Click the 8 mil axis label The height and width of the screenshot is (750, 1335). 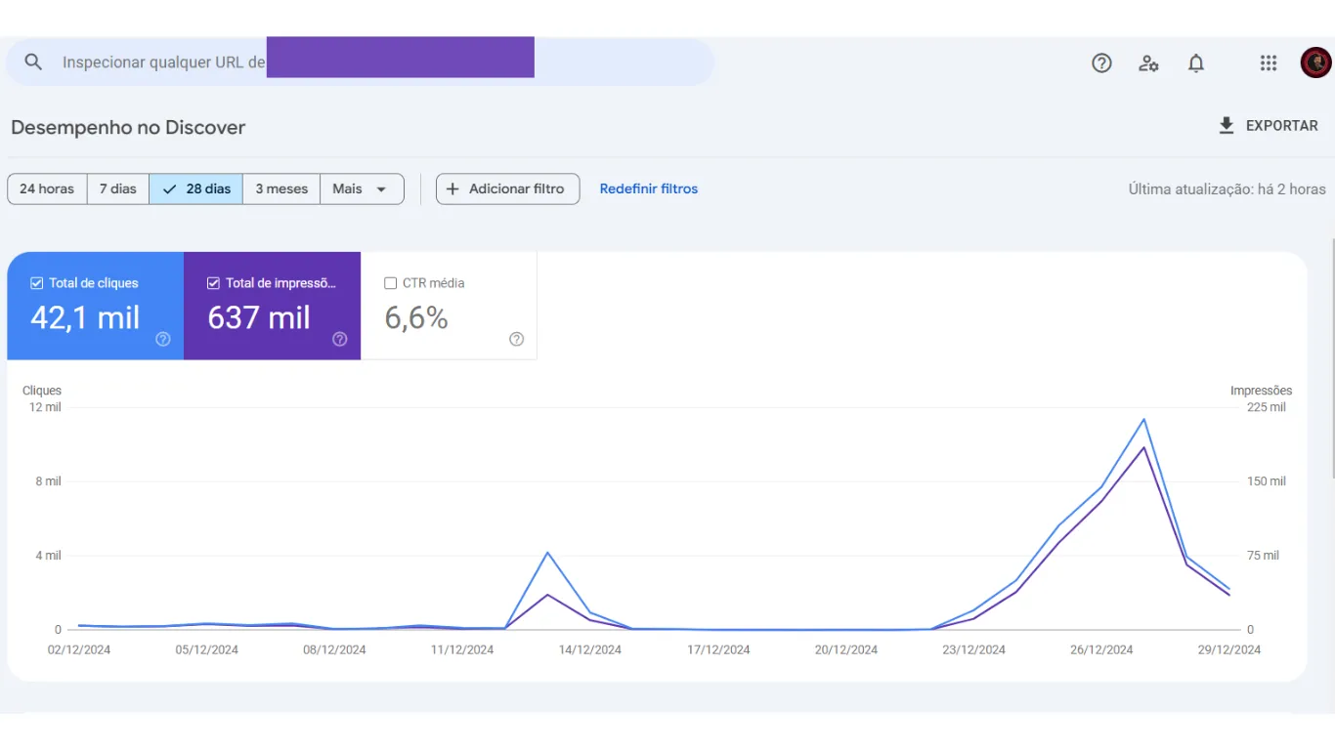tap(48, 481)
